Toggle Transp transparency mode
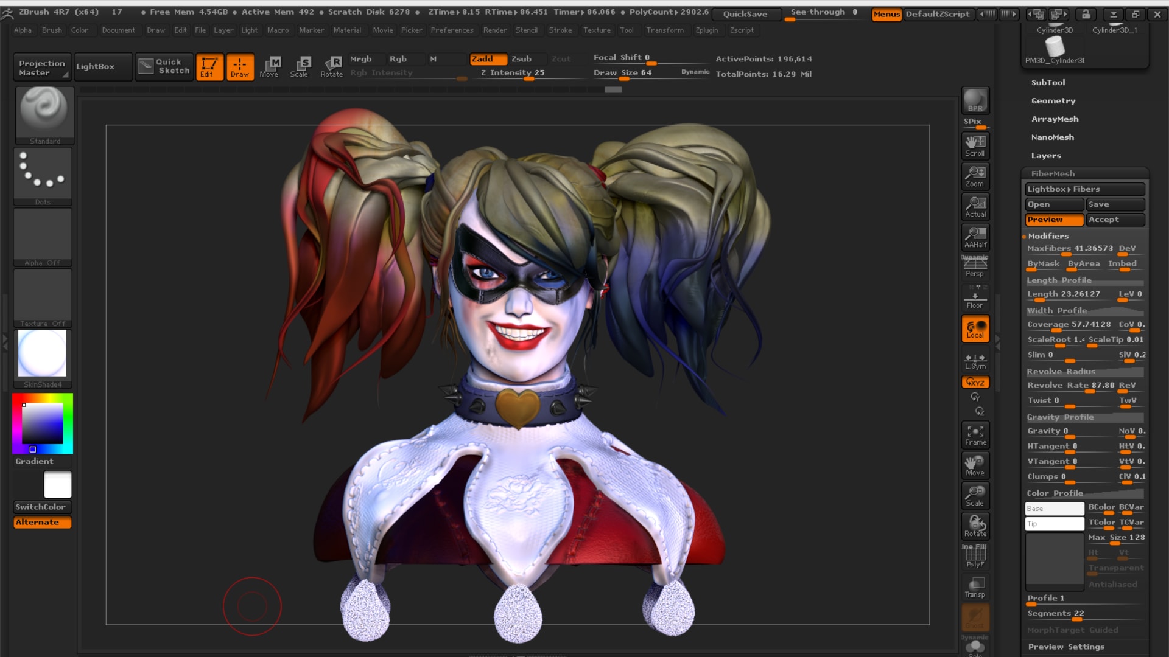Image resolution: width=1169 pixels, height=657 pixels. [975, 587]
